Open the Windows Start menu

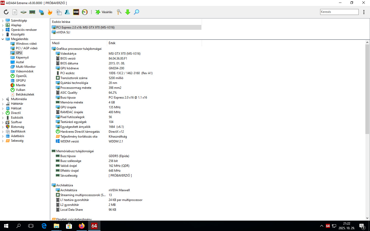click(6, 226)
